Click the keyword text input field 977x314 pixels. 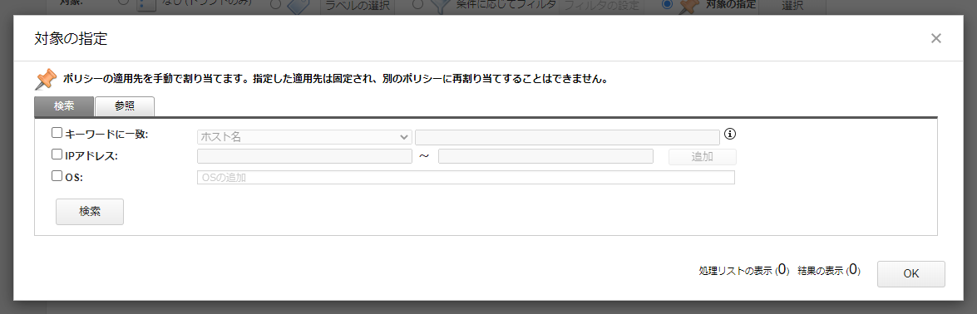tap(568, 137)
